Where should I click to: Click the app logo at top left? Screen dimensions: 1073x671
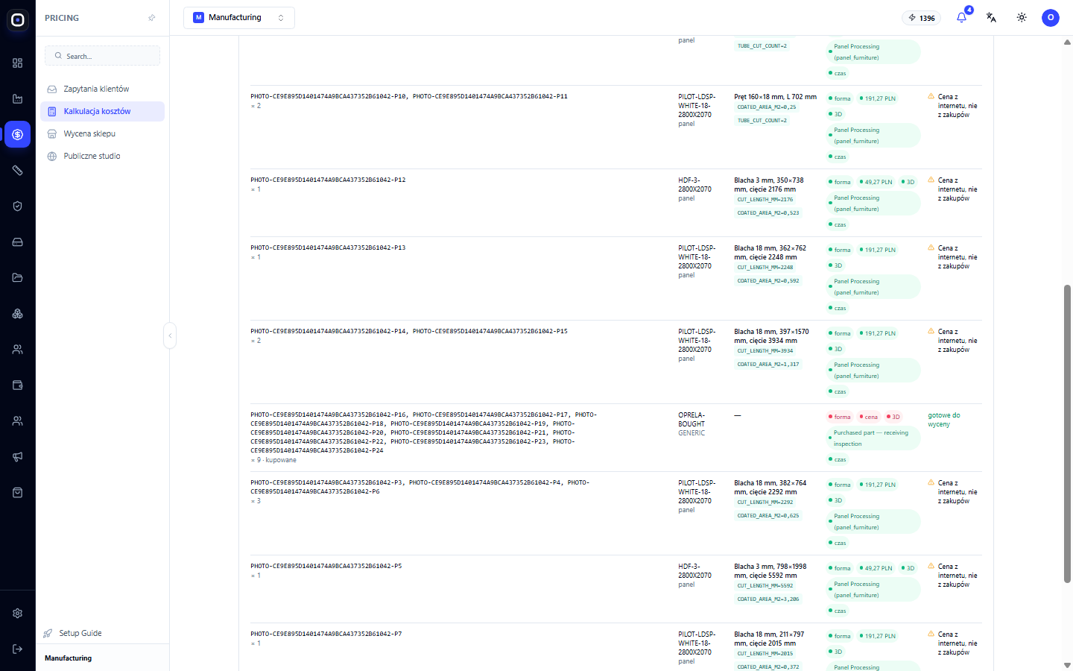[18, 20]
